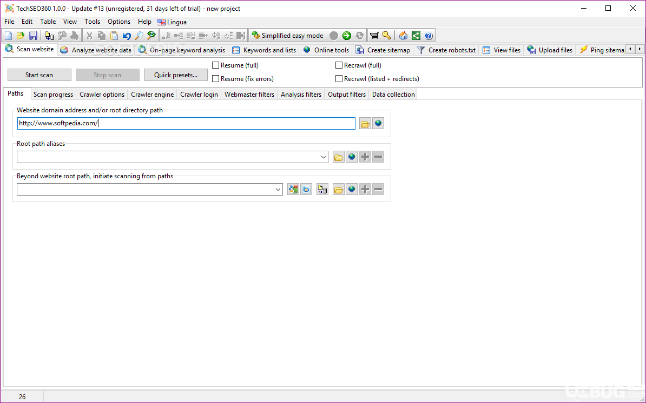
Task: Check the Recrawl (full) option
Action: (x=339, y=65)
